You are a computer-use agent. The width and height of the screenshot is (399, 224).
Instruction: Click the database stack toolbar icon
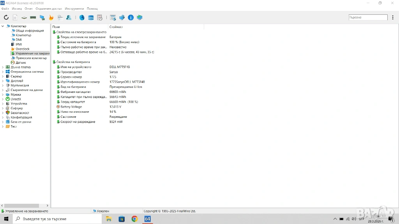pyautogui.click(x=91, y=17)
